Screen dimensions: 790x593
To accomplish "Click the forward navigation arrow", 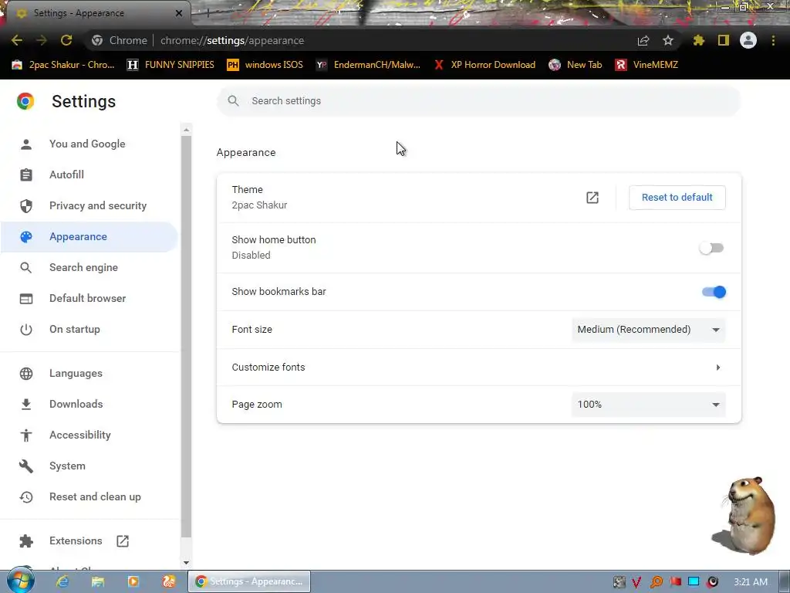I will coord(42,40).
